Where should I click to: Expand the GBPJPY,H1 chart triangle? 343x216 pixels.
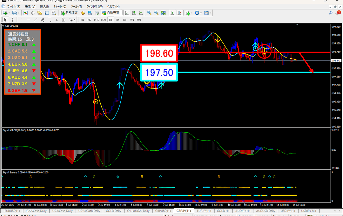pyautogui.click(x=3, y=26)
